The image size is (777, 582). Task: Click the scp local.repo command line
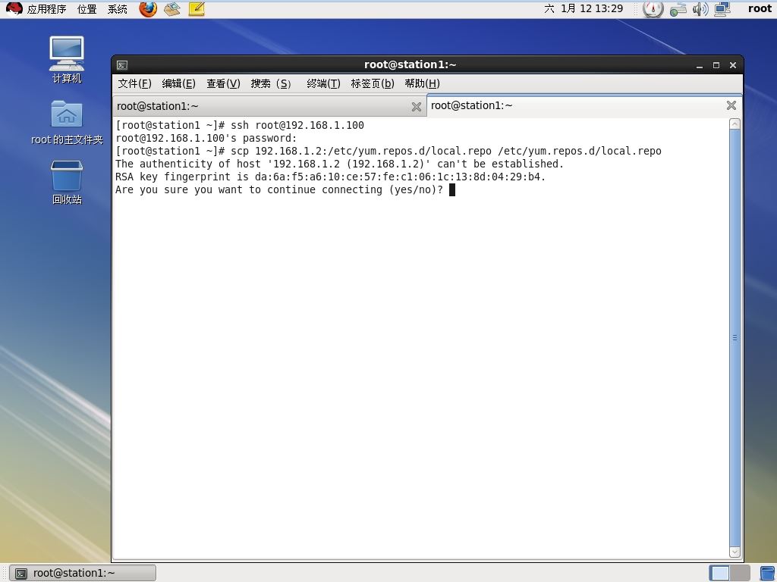[388, 151]
